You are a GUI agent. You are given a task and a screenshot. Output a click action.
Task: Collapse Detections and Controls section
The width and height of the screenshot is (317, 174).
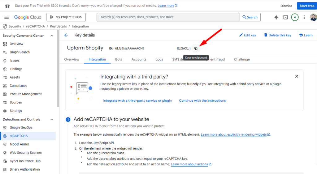click(x=52, y=120)
